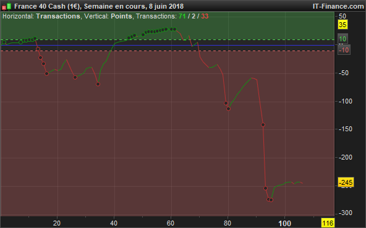Click the 60 horizontal axis label

[x=171, y=223]
